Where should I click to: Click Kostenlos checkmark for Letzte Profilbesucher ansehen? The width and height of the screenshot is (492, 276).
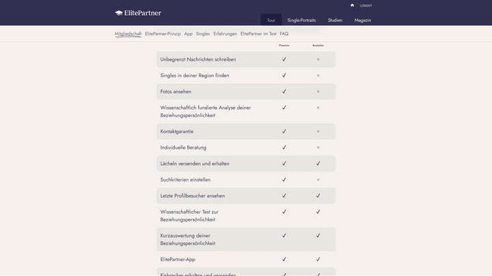[x=318, y=196]
